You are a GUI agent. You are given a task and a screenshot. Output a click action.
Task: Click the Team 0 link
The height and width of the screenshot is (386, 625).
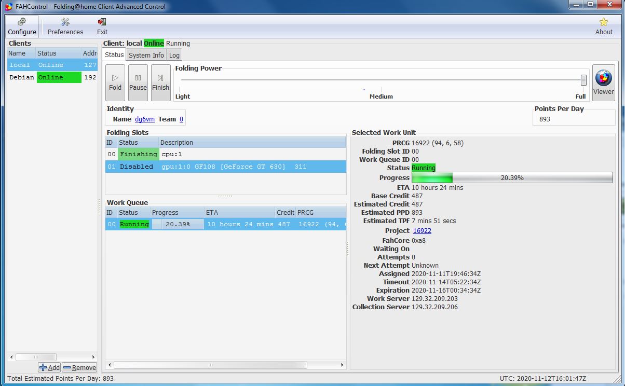(x=181, y=119)
